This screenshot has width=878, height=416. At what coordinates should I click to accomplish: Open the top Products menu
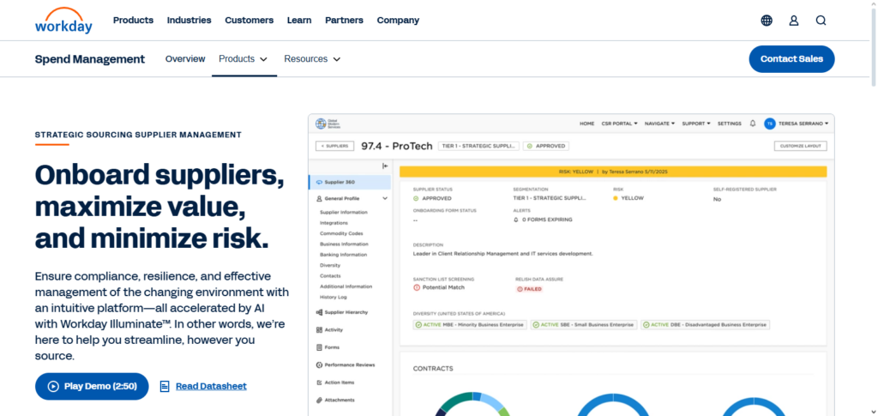(133, 20)
